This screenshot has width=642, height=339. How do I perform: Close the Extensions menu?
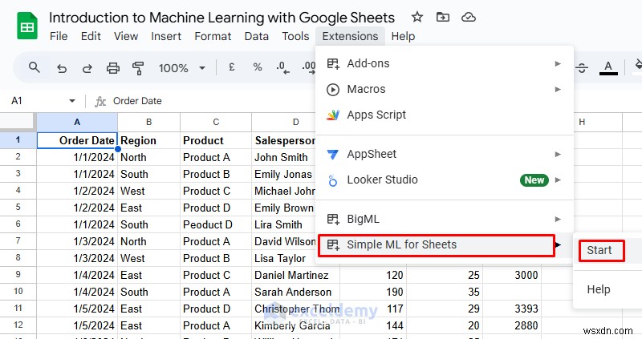point(350,36)
